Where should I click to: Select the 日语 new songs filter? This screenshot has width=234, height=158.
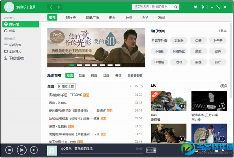point(106,75)
